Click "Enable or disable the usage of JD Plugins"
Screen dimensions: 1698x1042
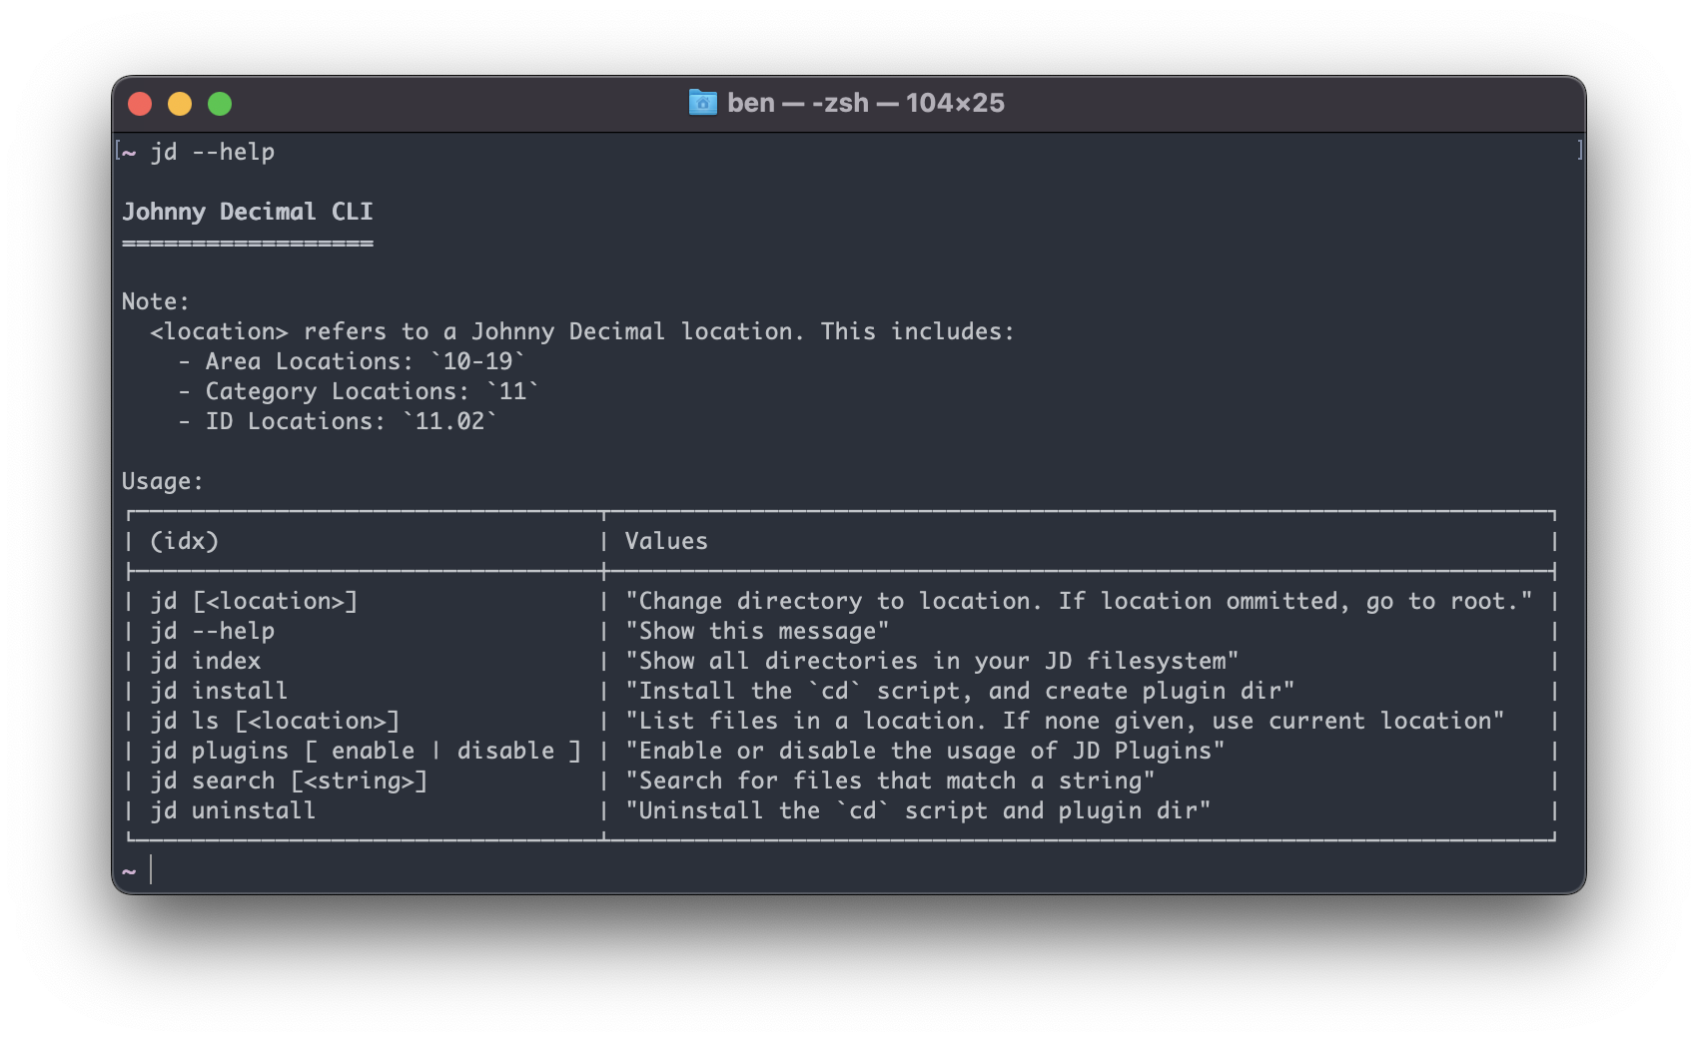[x=925, y=751]
